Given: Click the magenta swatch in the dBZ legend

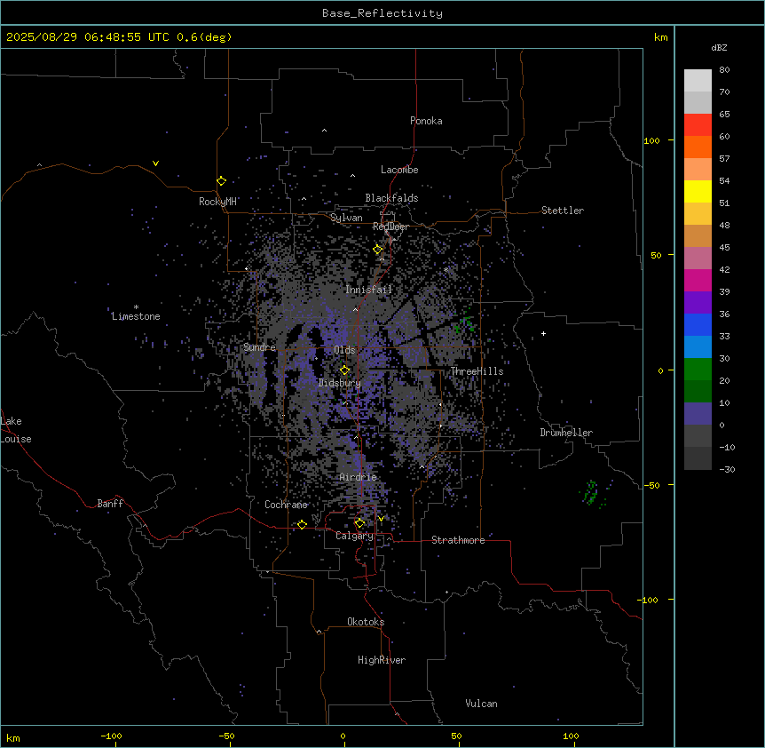Looking at the screenshot, I should point(698,280).
